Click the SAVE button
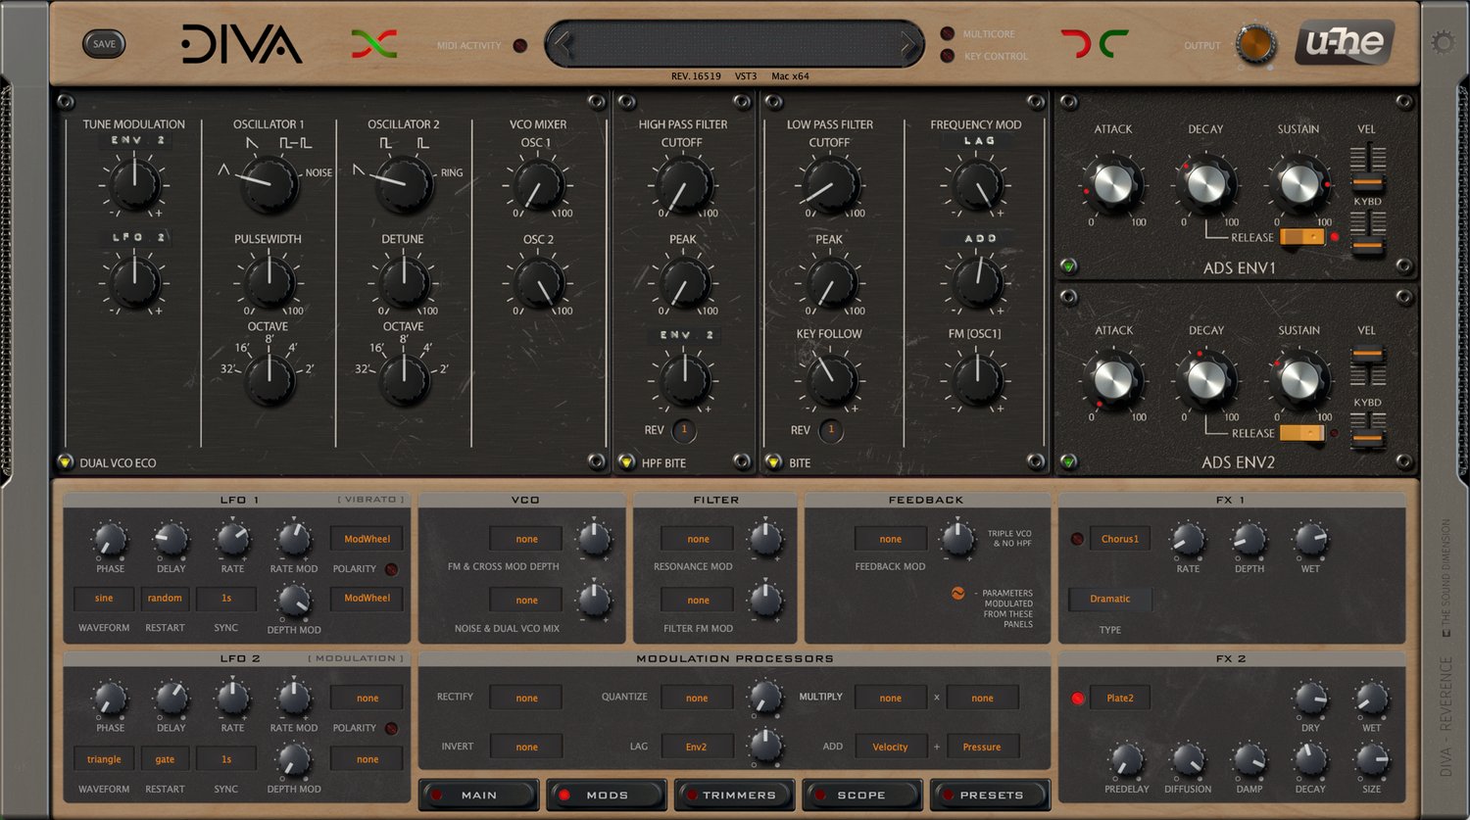The height and width of the screenshot is (820, 1470). [x=104, y=44]
